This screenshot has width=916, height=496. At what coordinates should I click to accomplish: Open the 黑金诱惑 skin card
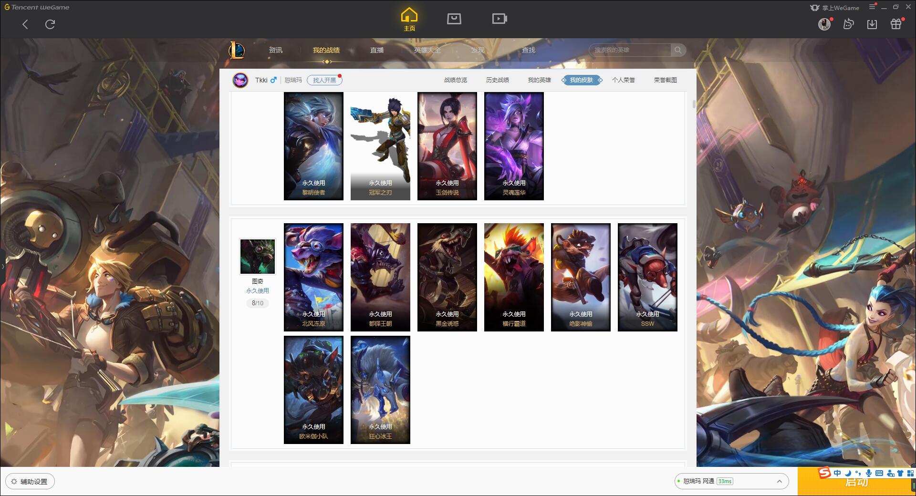[447, 277]
